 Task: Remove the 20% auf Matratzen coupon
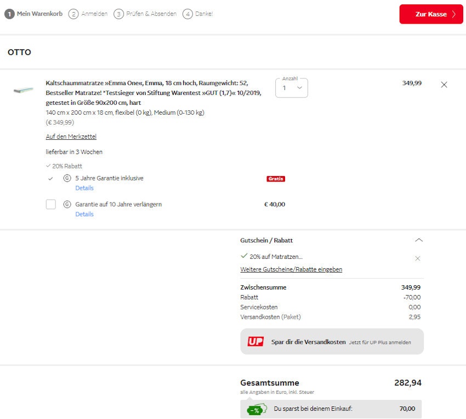coord(418,258)
